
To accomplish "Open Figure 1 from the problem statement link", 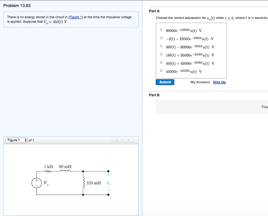I will click(x=76, y=17).
